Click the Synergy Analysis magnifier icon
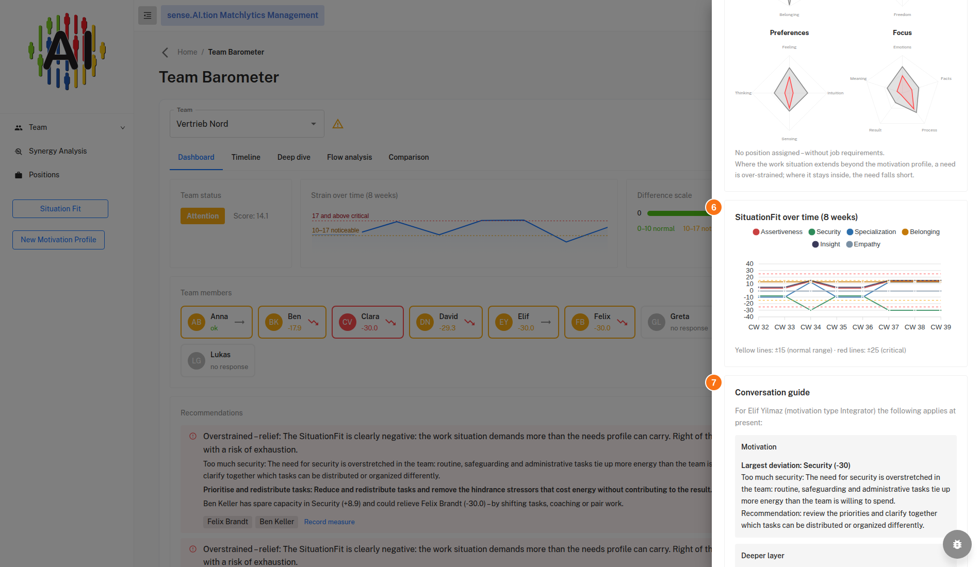The height and width of the screenshot is (567, 980). click(x=19, y=152)
